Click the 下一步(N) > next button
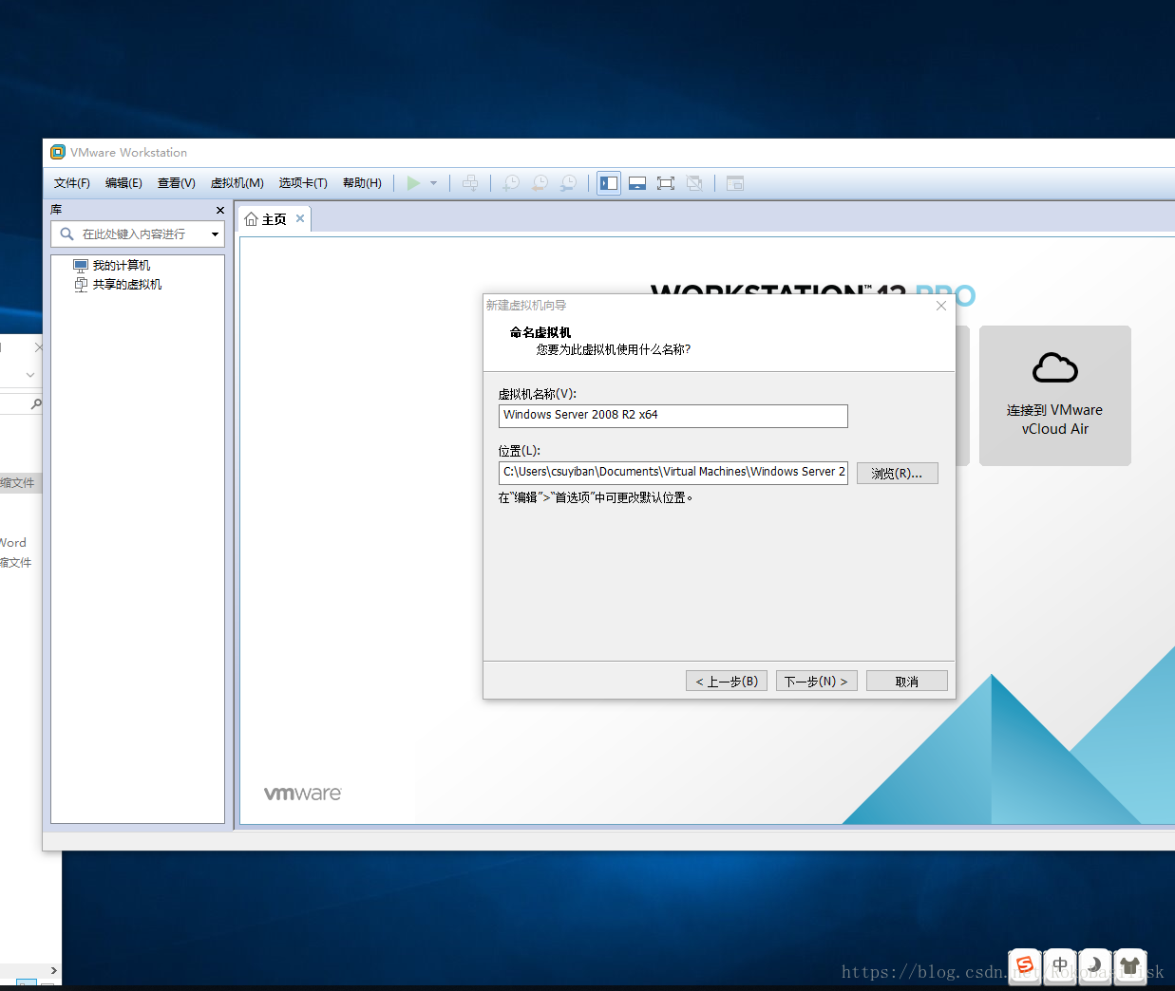Image resolution: width=1175 pixels, height=991 pixels. point(817,681)
